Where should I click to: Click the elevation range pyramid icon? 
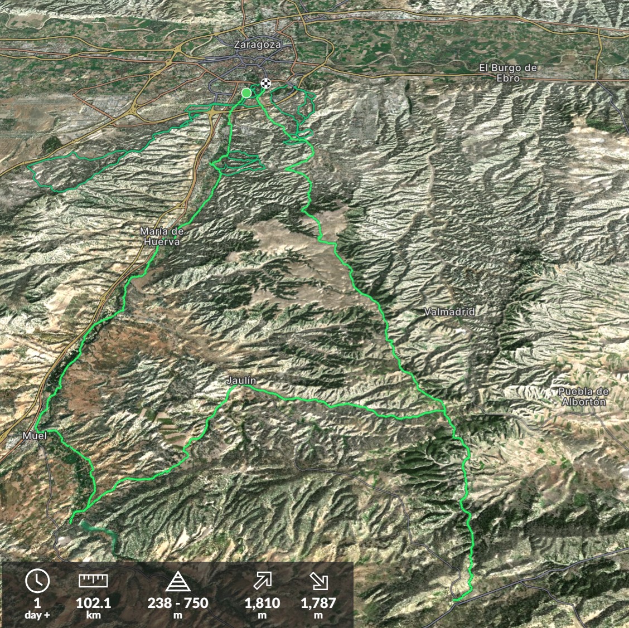(178, 582)
